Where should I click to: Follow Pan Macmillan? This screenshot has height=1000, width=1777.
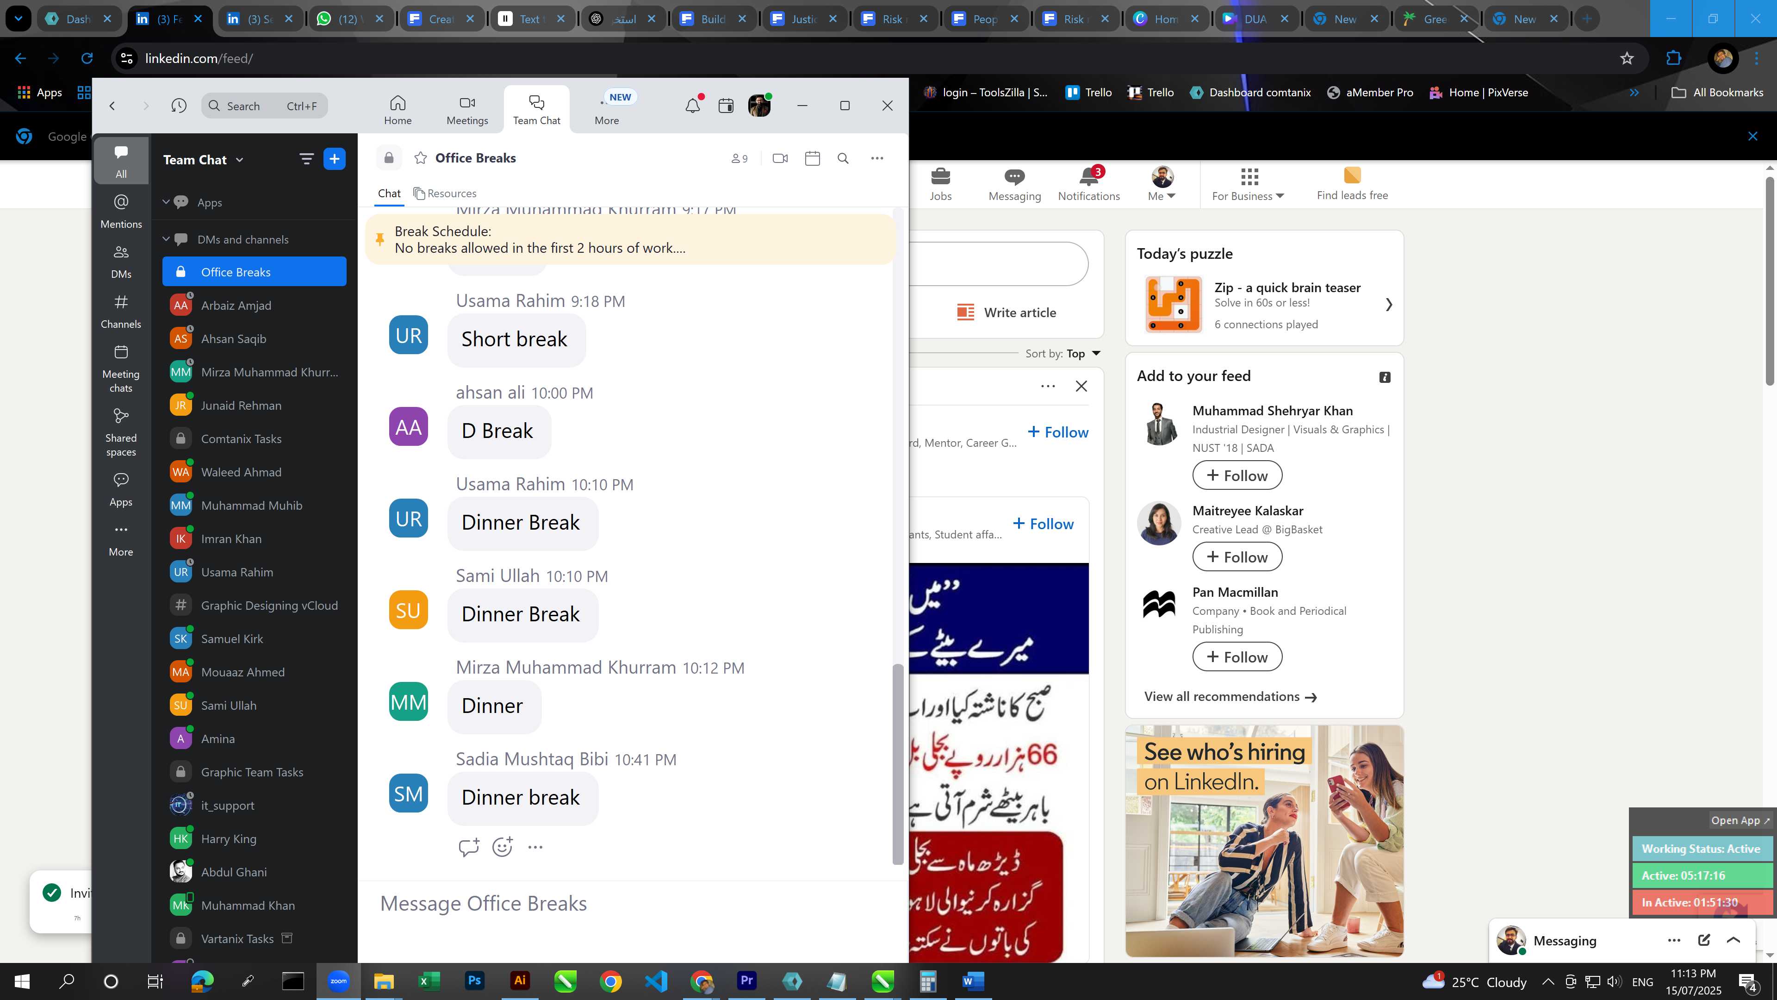coord(1237,657)
